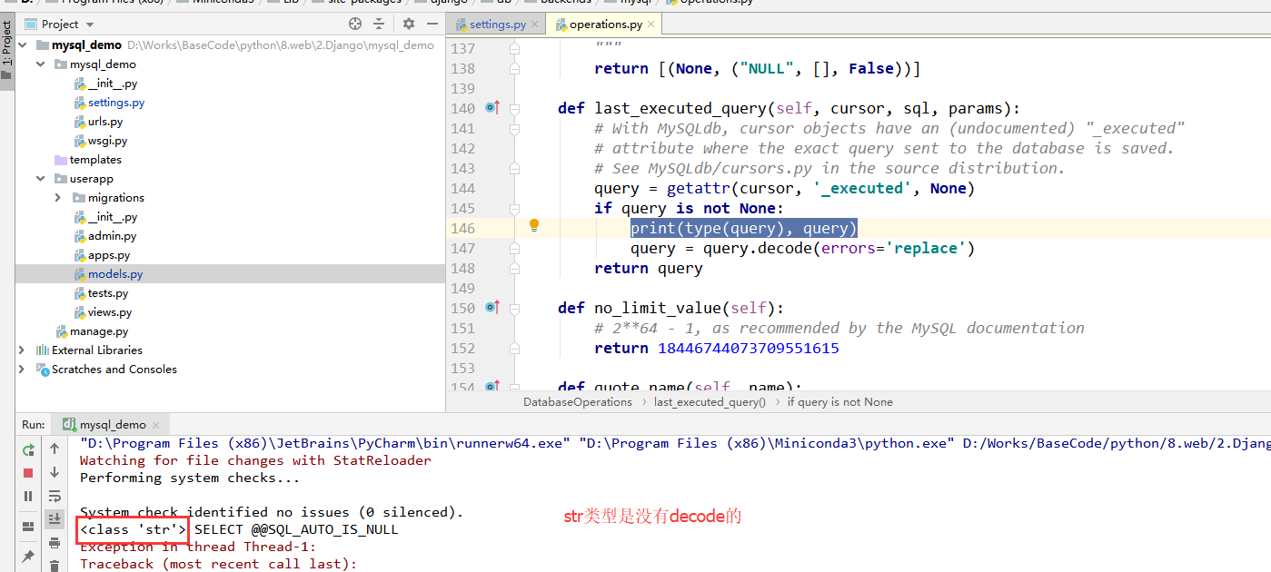The height and width of the screenshot is (572, 1271).
Task: Expand External Libraries node
Action: coord(22,350)
